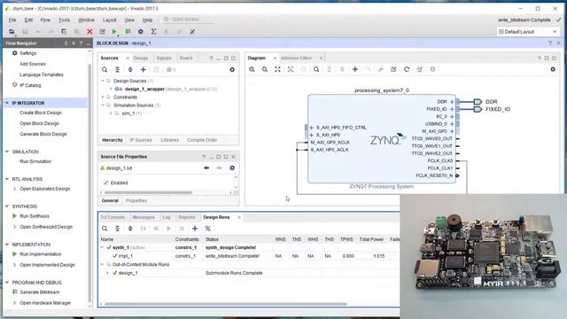This screenshot has height=319, width=567.
Task: Search Design Runs with magnifier icon
Action: tap(105, 229)
